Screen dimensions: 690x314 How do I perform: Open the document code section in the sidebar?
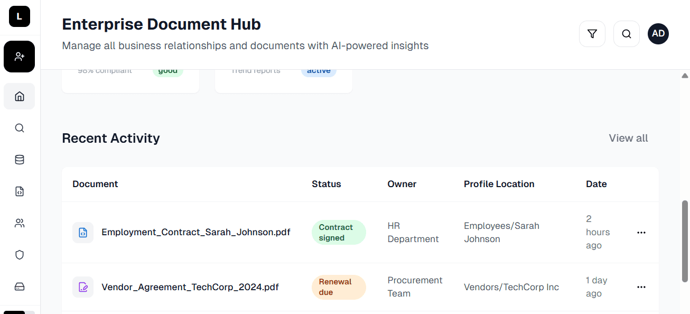[19, 191]
